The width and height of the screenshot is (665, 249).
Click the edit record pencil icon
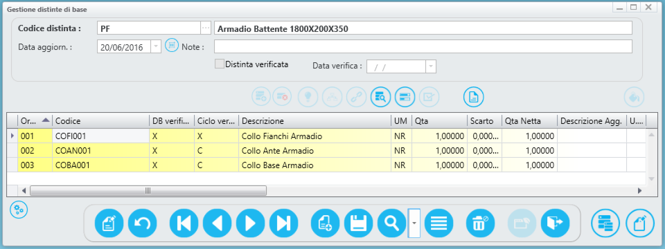[109, 223]
